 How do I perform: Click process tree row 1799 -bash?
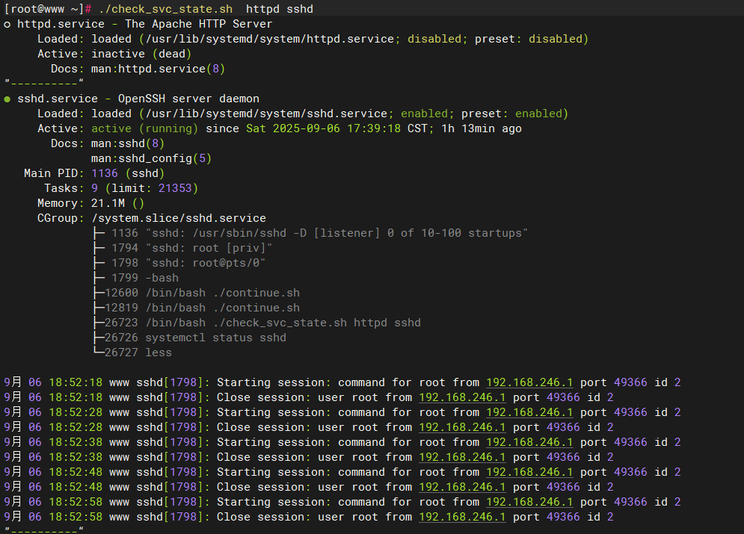tap(136, 278)
